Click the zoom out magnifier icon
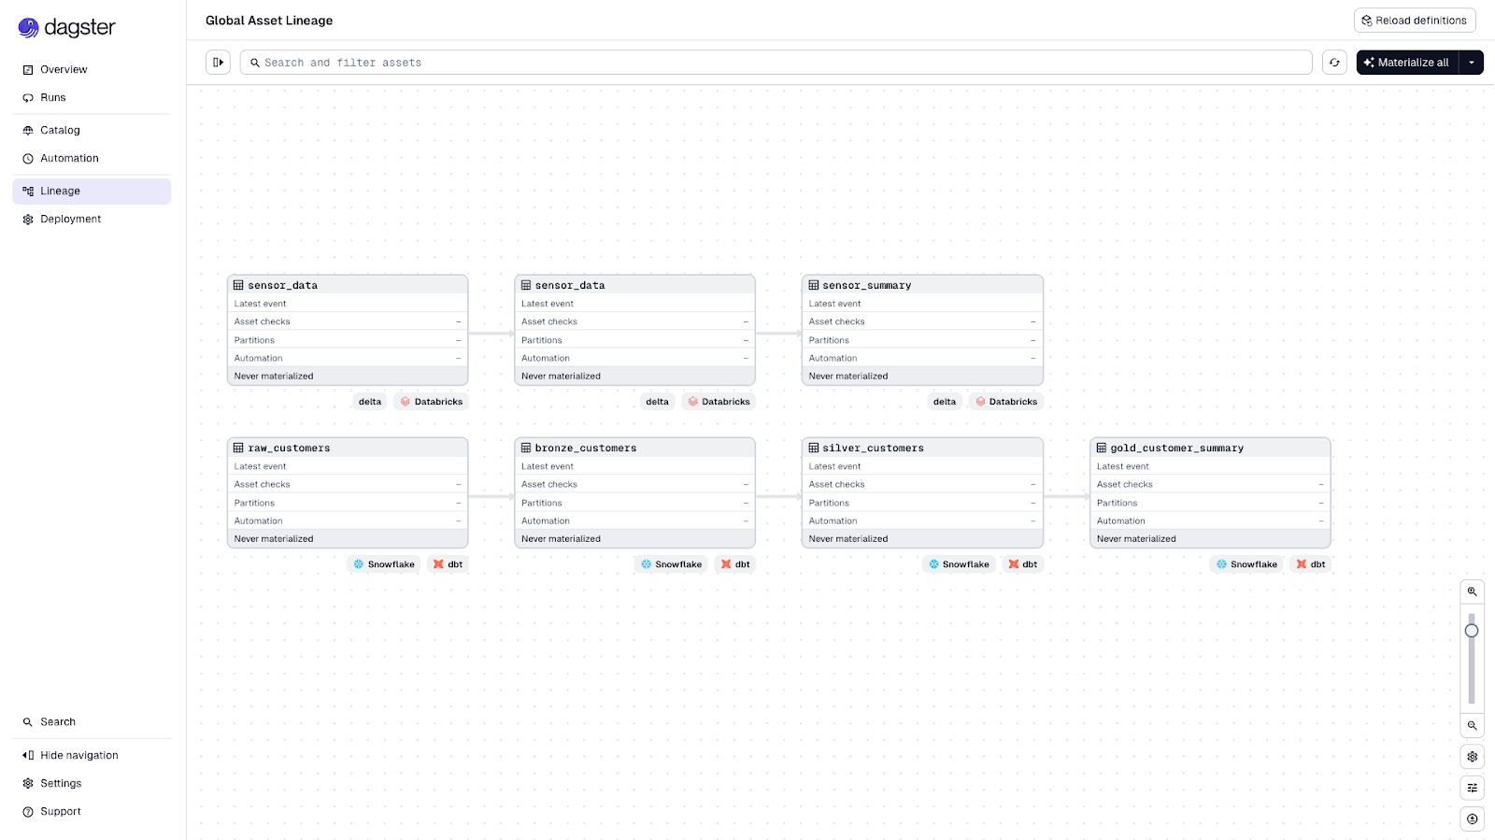Viewport: 1495px width, 840px height. coord(1473,725)
